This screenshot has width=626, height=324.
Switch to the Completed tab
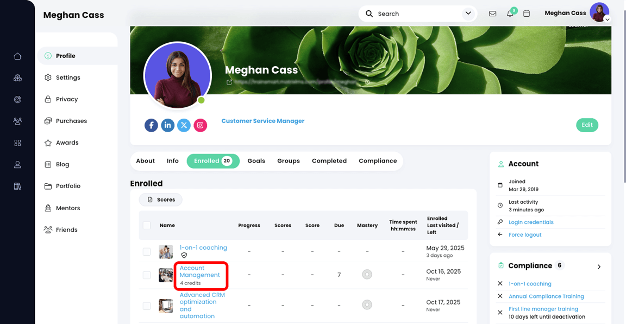(329, 160)
